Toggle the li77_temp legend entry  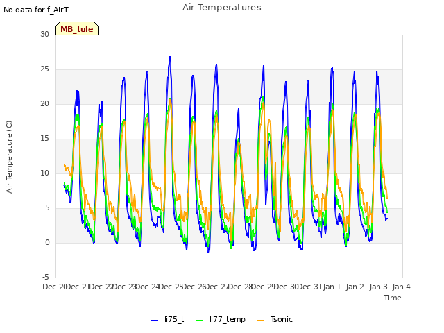pyautogui.click(x=221, y=319)
